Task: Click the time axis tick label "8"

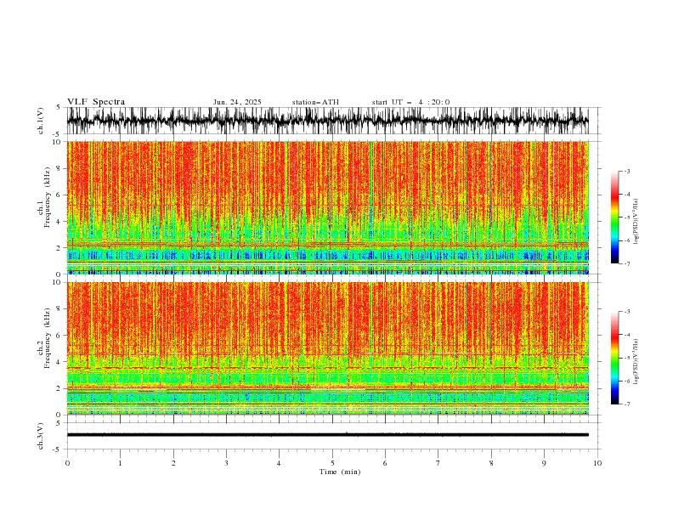Action: [491, 463]
